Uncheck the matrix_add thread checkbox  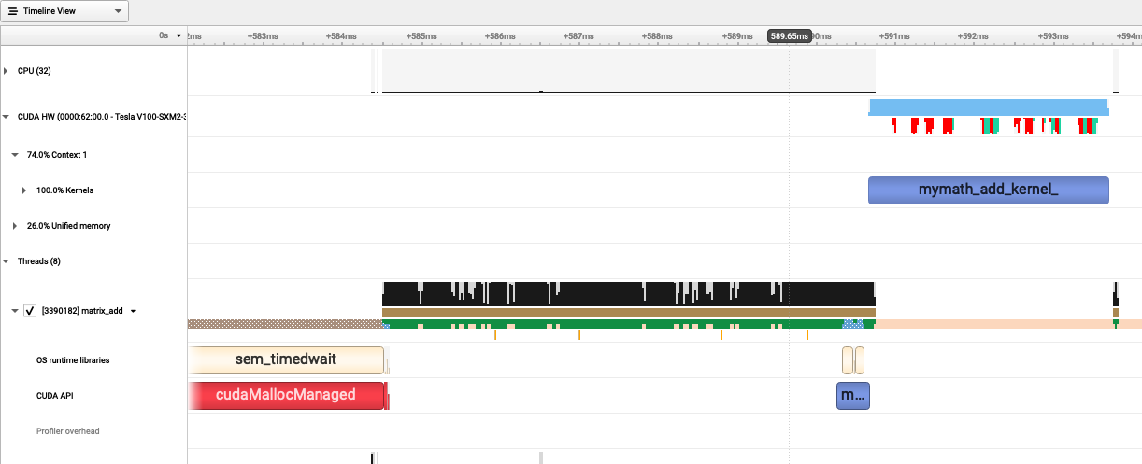(30, 311)
